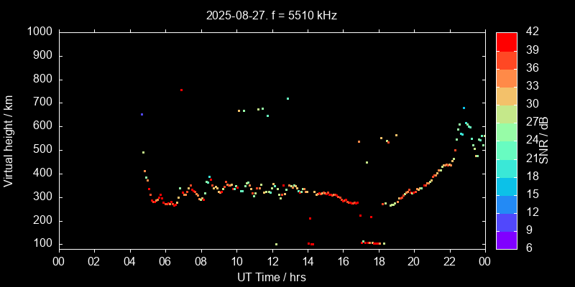Click the colorbar segment between 30 and 33
This screenshot has width=575, height=287.
point(507,95)
